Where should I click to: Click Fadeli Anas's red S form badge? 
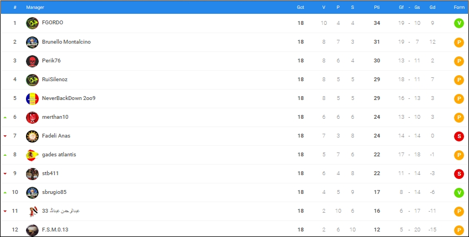(x=458, y=136)
